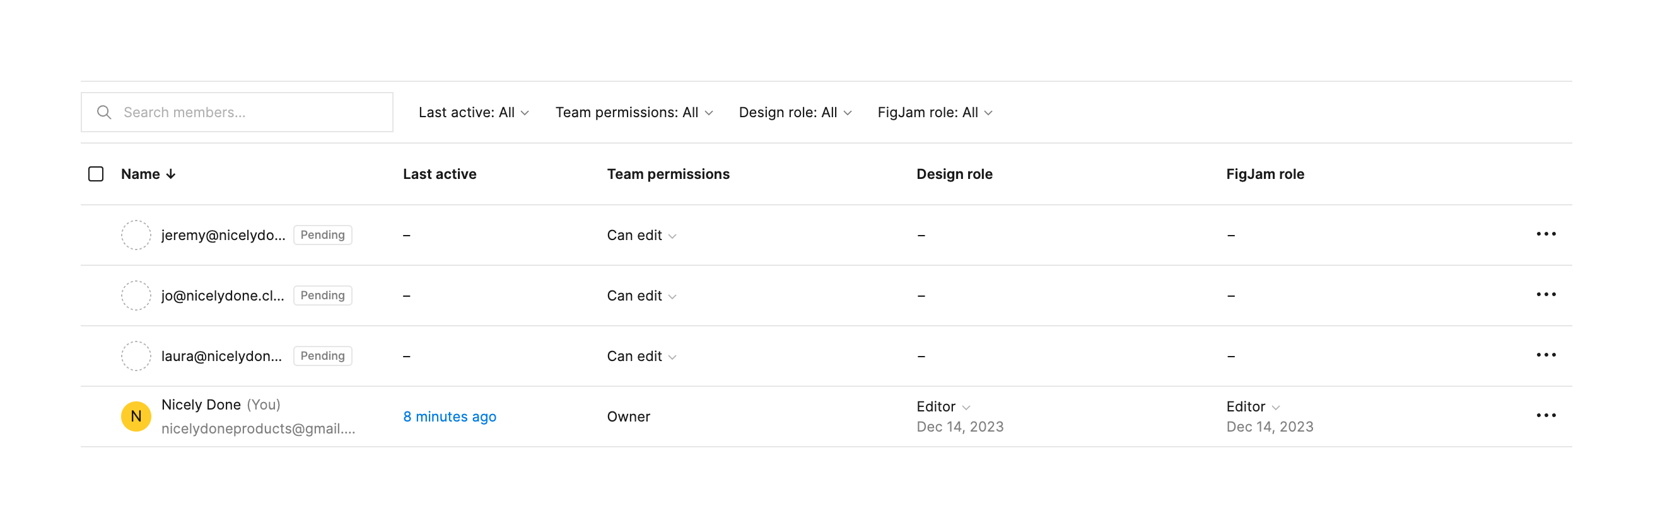This screenshot has width=1653, height=528.
Task: Toggle the select all members checkbox
Action: [x=96, y=175]
